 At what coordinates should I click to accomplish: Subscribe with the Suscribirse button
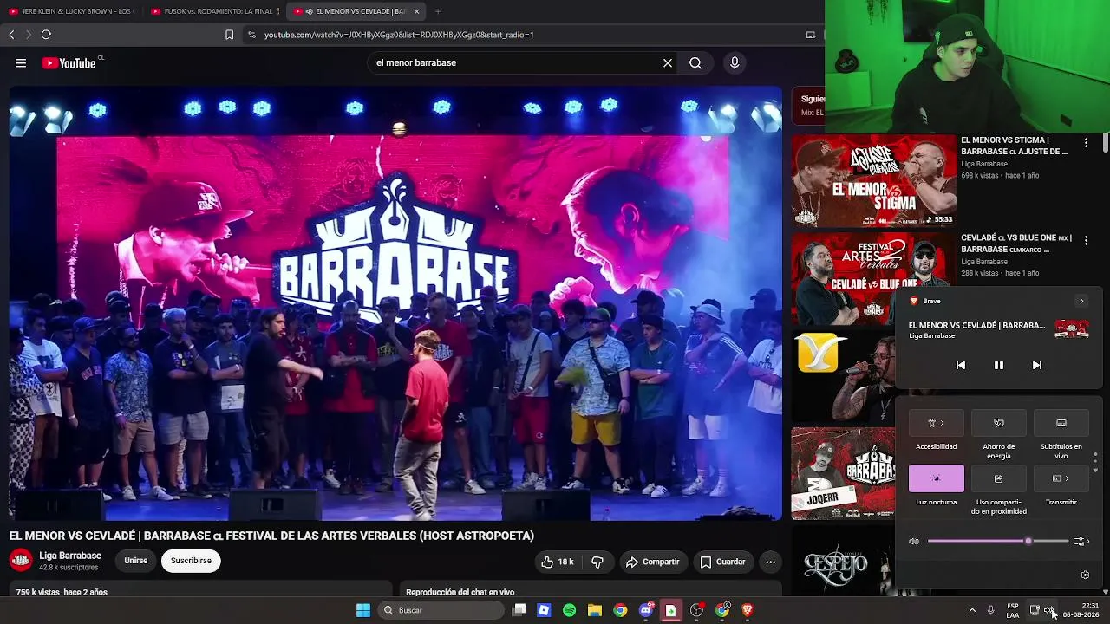pos(191,561)
